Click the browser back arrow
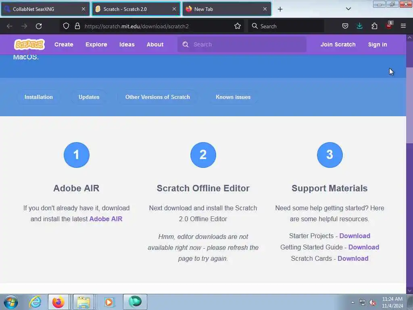Viewport: 413px width, 310px height. [10, 26]
